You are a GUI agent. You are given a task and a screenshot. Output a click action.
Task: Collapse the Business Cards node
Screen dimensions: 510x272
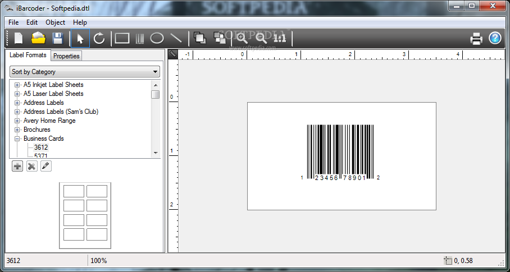[x=17, y=139]
